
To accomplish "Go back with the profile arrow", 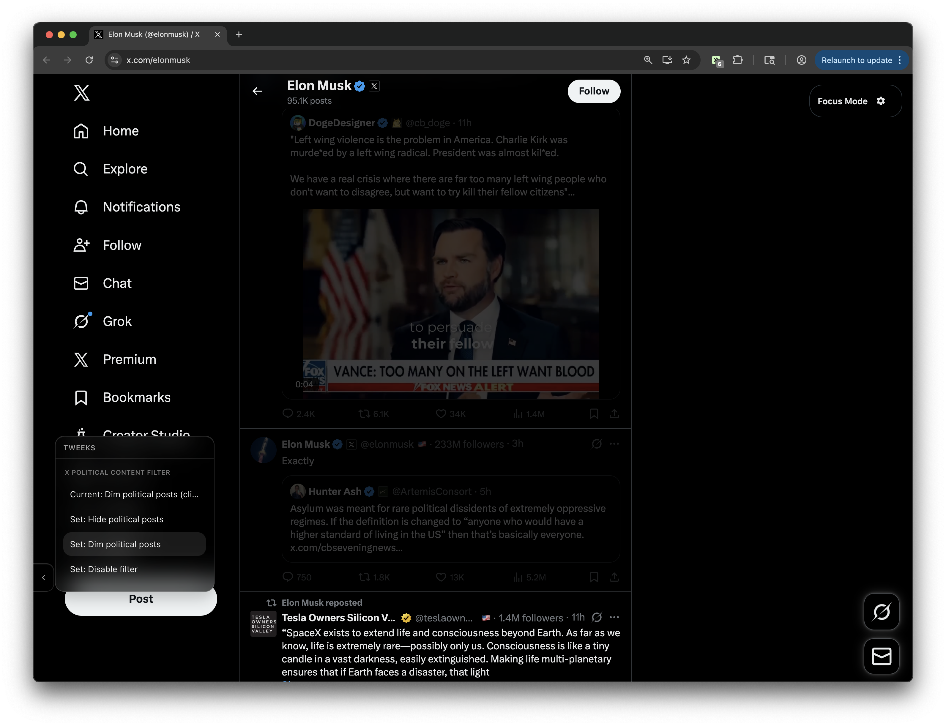I will pyautogui.click(x=257, y=91).
